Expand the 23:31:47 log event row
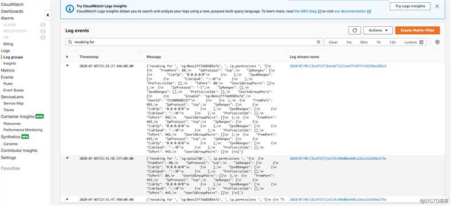 point(68,199)
